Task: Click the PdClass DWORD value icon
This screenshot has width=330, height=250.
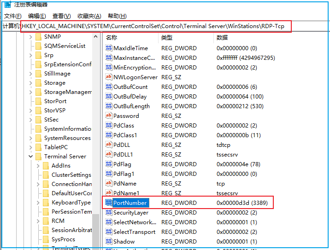Action: pos(109,125)
